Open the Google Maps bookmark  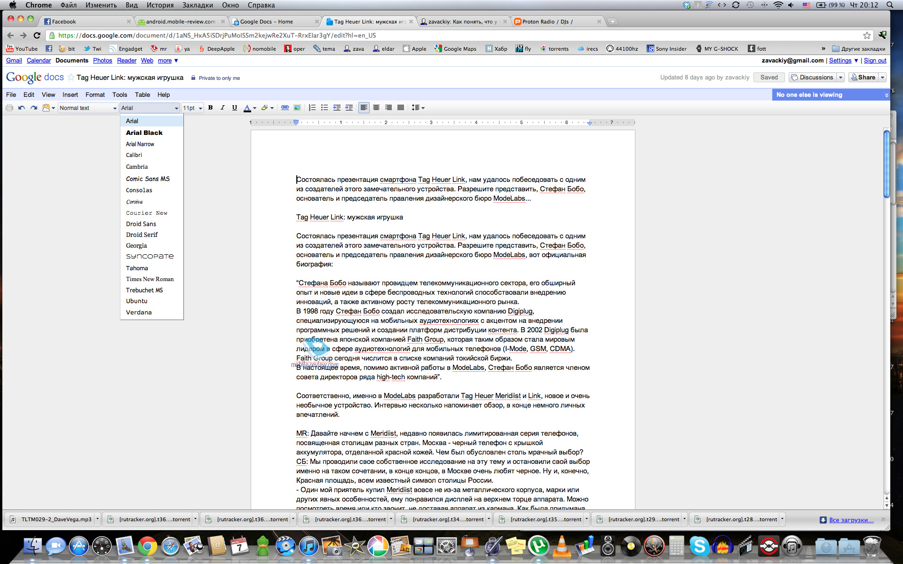tap(455, 48)
